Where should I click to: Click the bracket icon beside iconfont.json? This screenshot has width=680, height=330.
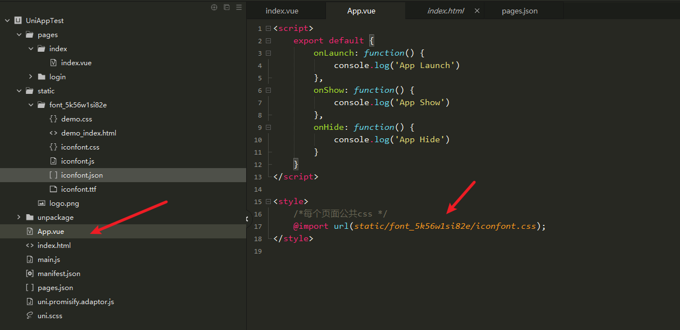click(x=53, y=175)
